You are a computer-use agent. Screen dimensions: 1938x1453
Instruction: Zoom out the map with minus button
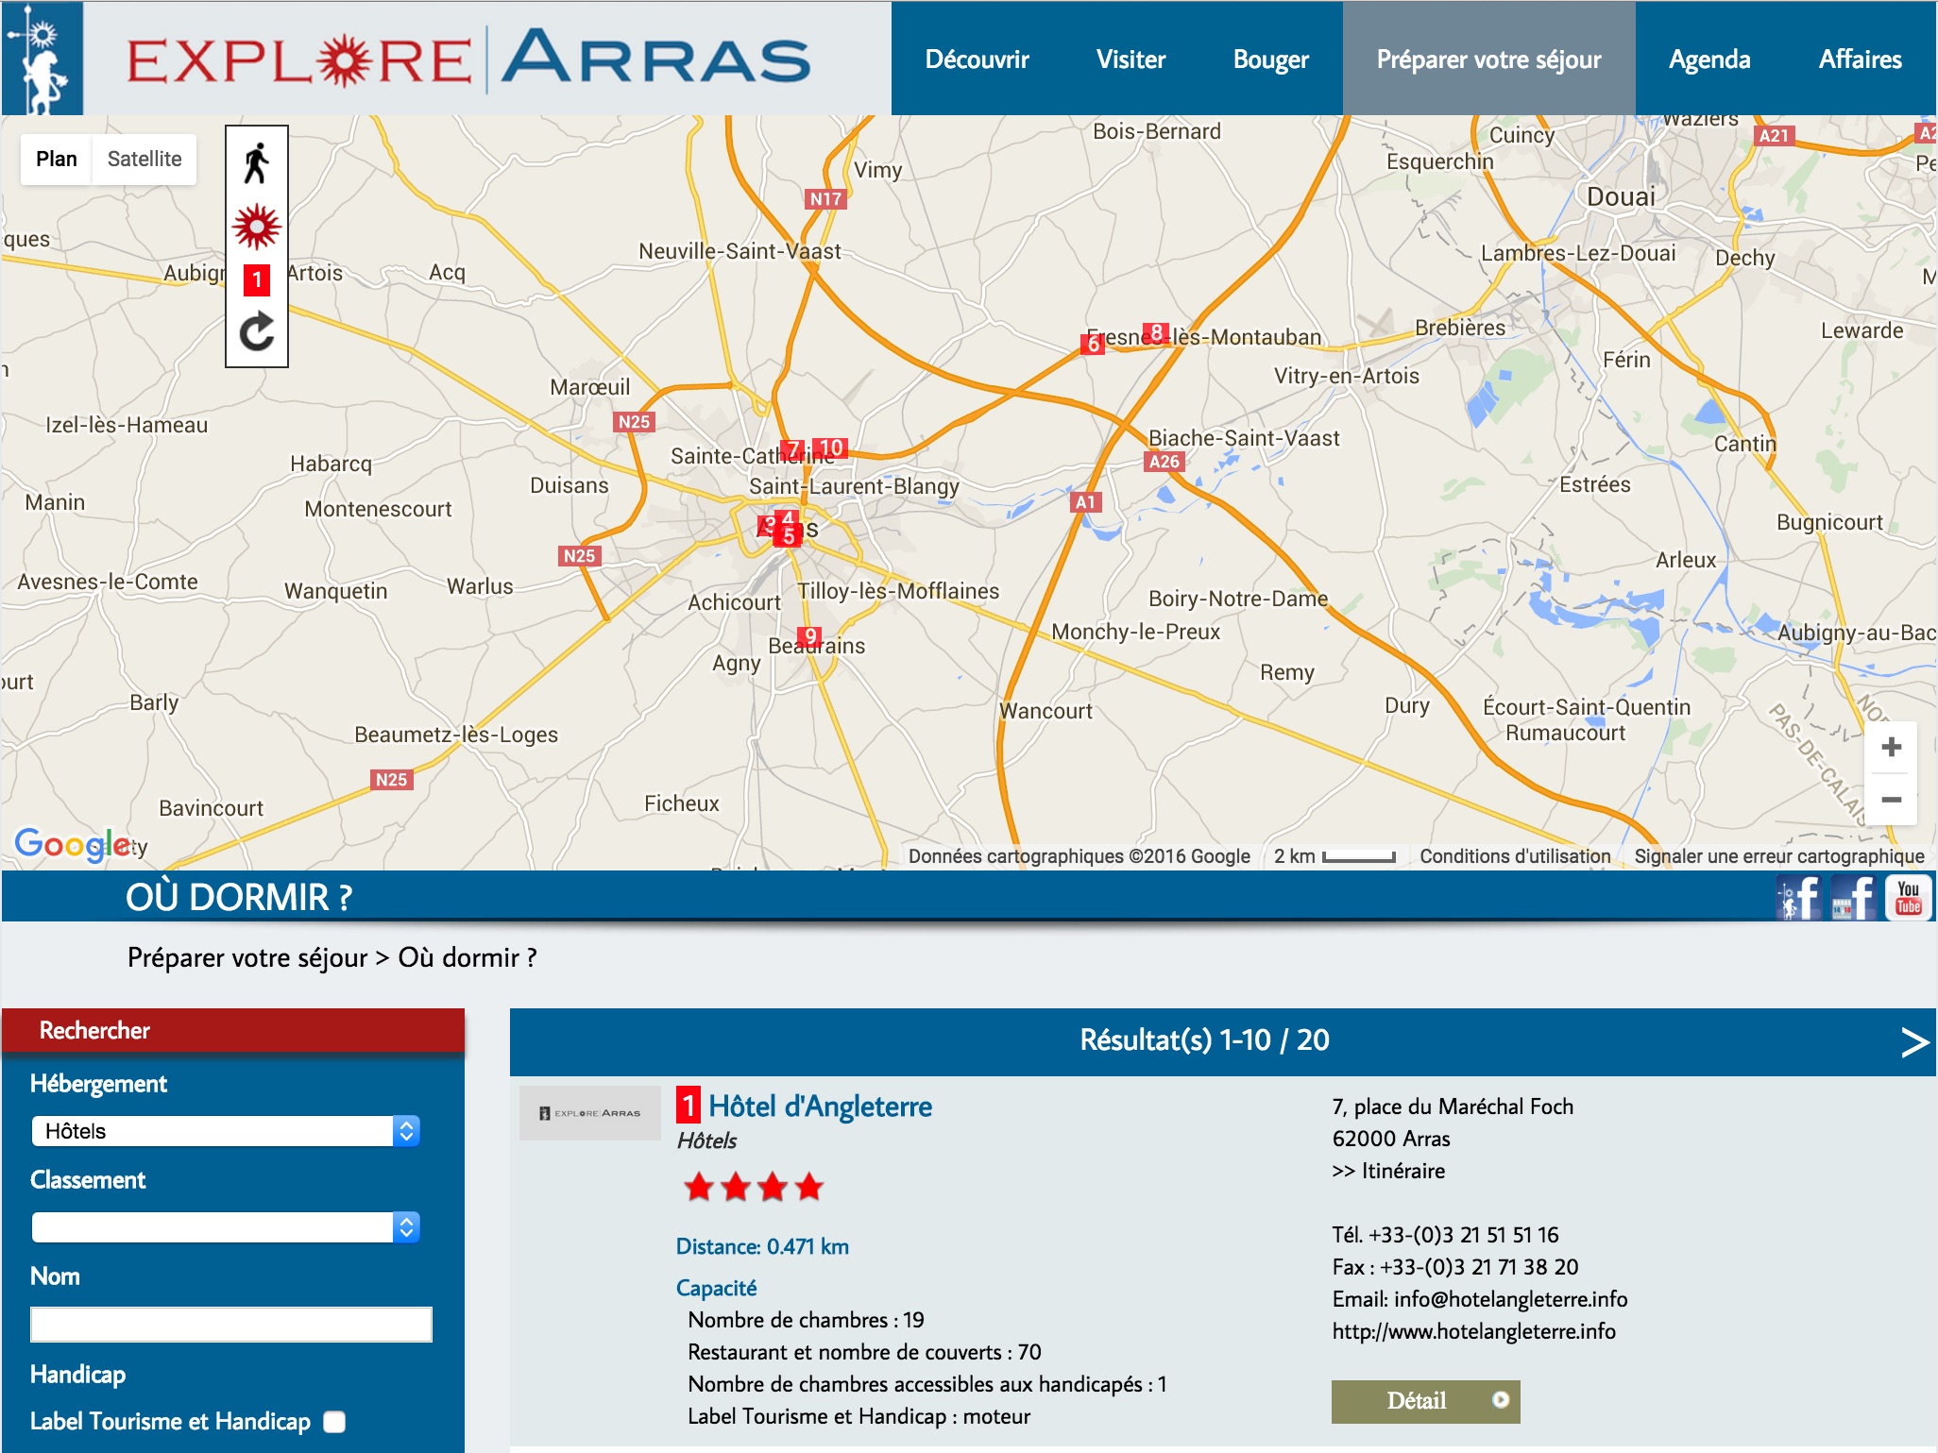click(x=1891, y=800)
